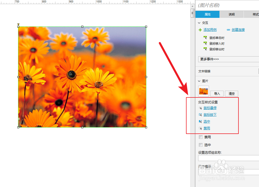Enable the 禁用 checkbox
This screenshot has width=259, height=187.
tap(201, 137)
